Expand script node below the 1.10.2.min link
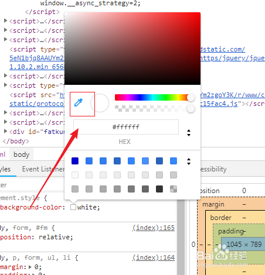265x275 pixels. click(x=6, y=75)
